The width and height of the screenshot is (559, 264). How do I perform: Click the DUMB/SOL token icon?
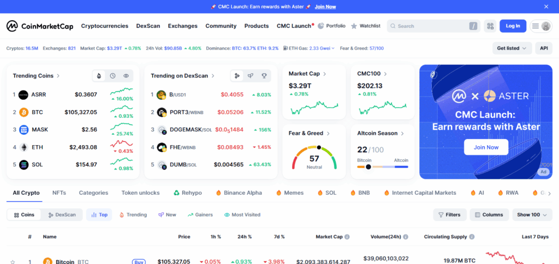coord(162,165)
